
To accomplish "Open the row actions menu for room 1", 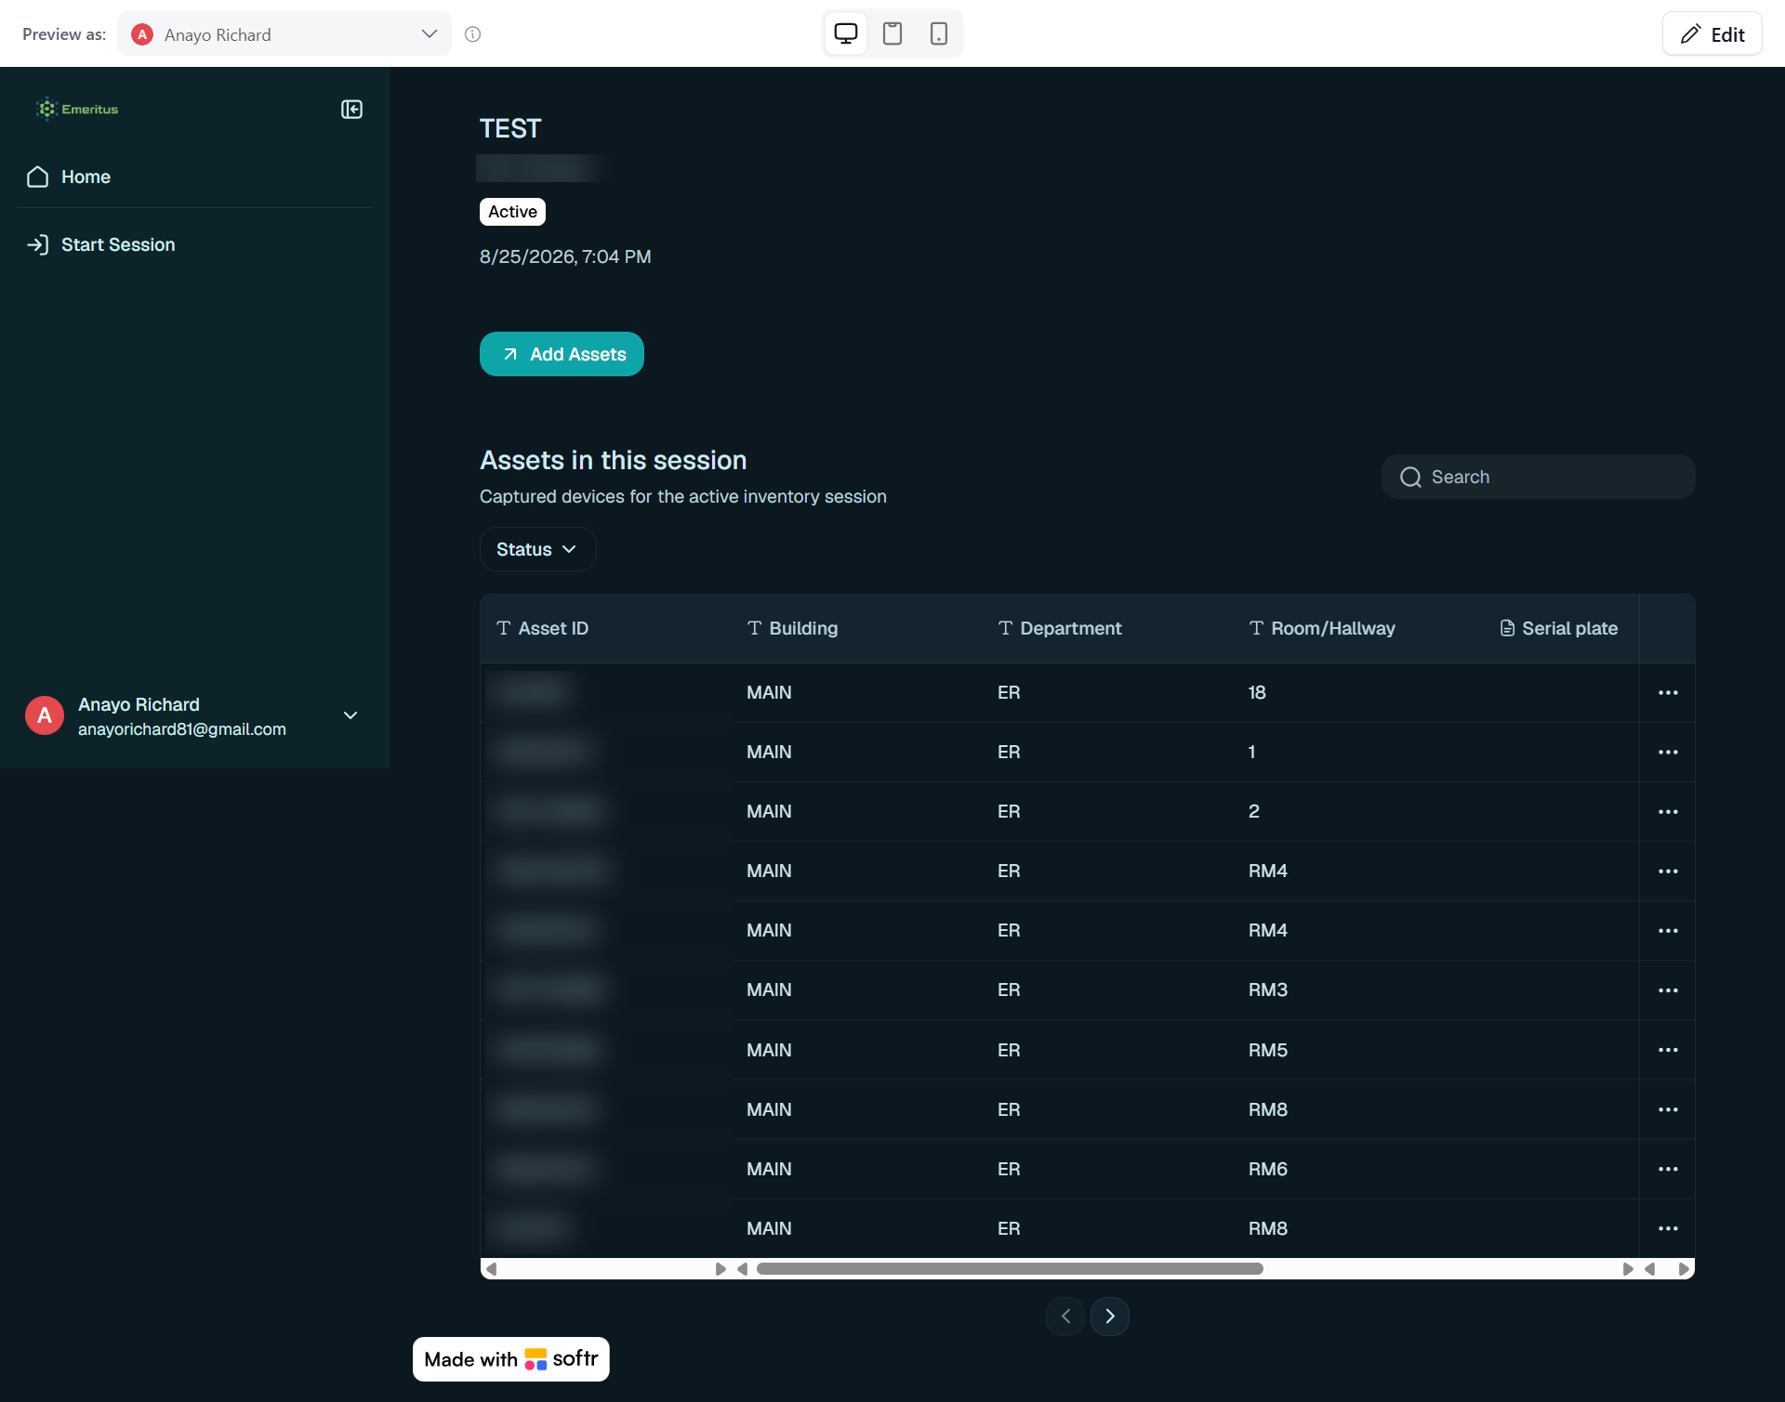I will (1668, 752).
